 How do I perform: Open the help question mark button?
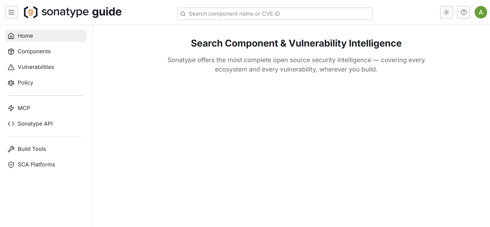463,12
